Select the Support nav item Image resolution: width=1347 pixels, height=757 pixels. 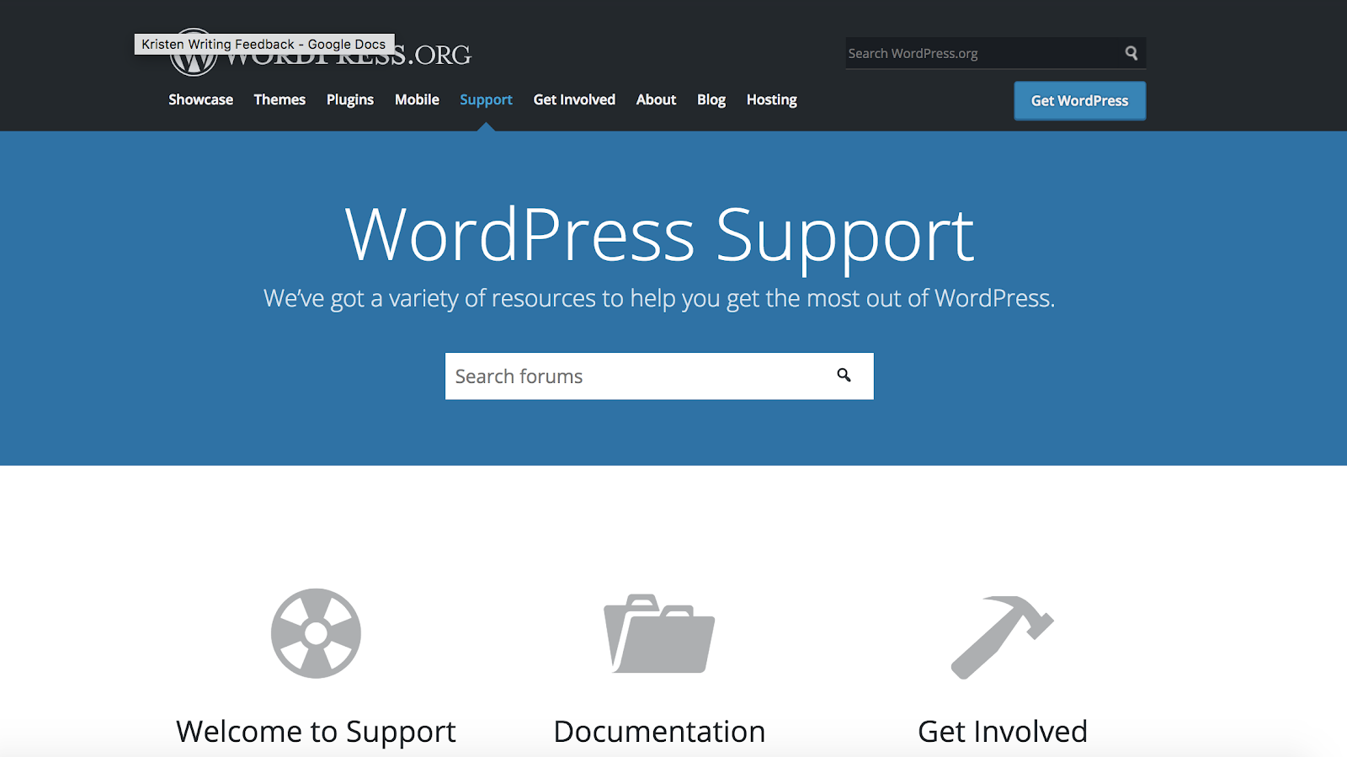486,99
